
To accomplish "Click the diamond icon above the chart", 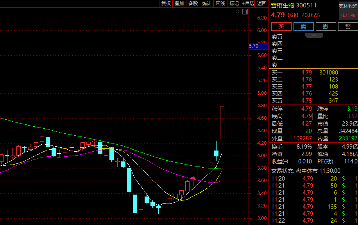I will coord(238,12).
